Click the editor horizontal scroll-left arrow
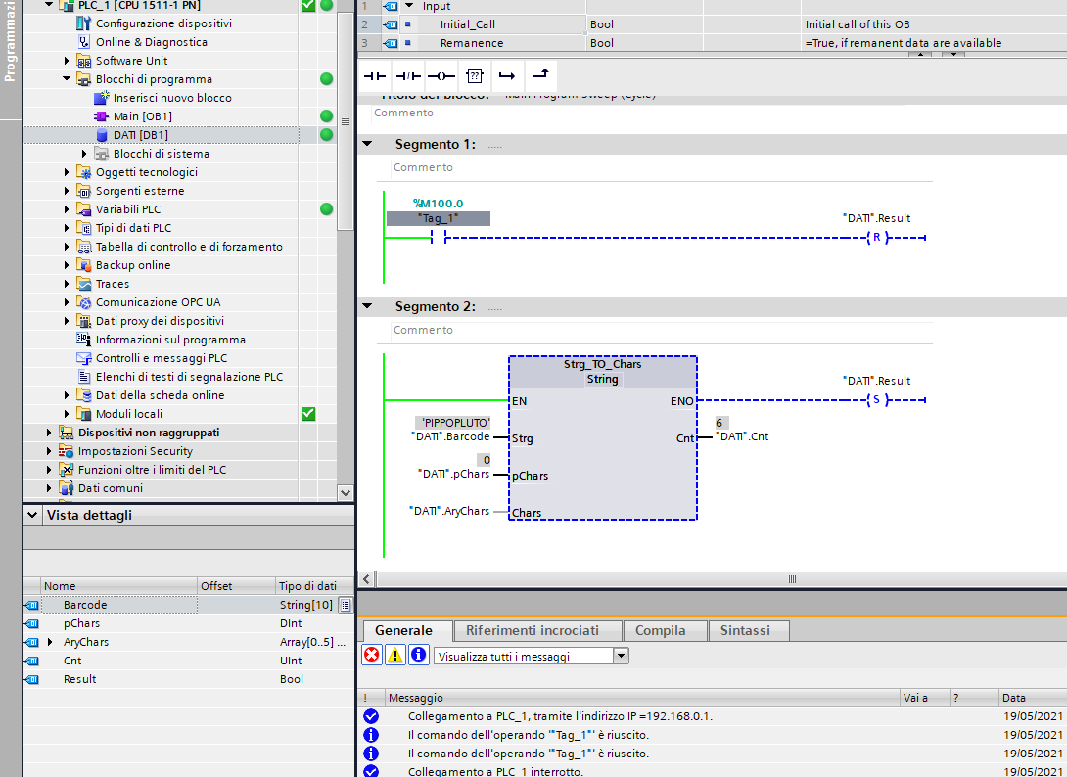Viewport: 1067px width, 777px height. [x=366, y=579]
